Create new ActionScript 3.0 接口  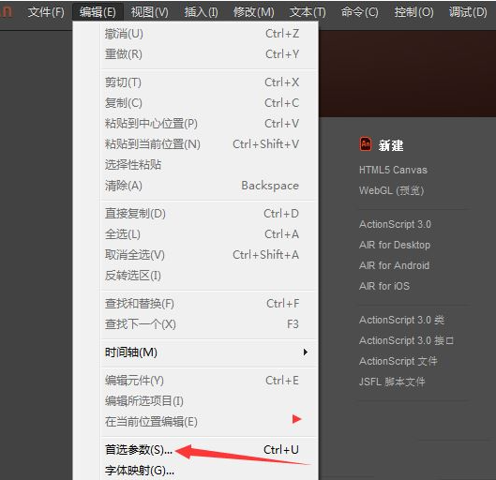pyautogui.click(x=407, y=340)
